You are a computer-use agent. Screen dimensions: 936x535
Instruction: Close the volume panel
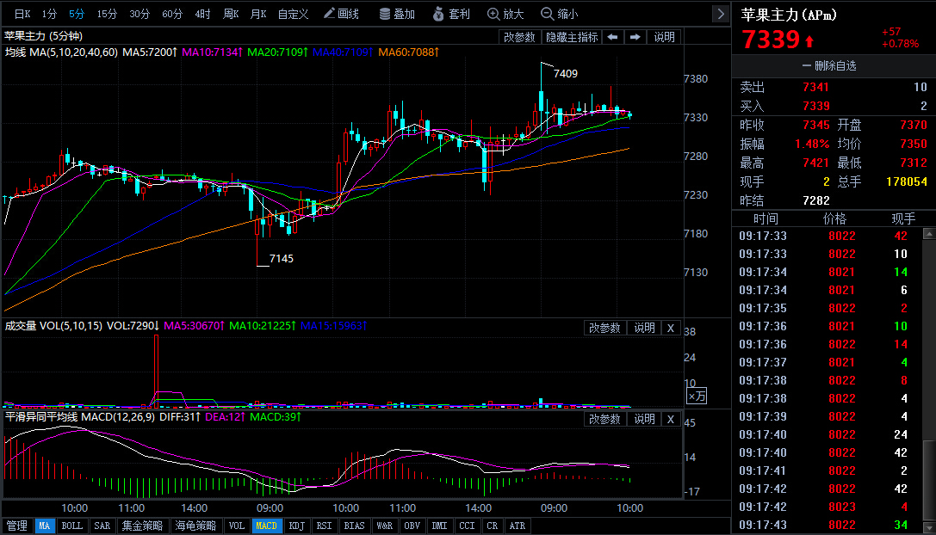click(x=671, y=328)
